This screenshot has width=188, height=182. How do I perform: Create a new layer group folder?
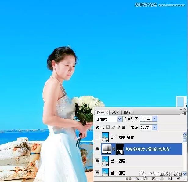(x=162, y=179)
